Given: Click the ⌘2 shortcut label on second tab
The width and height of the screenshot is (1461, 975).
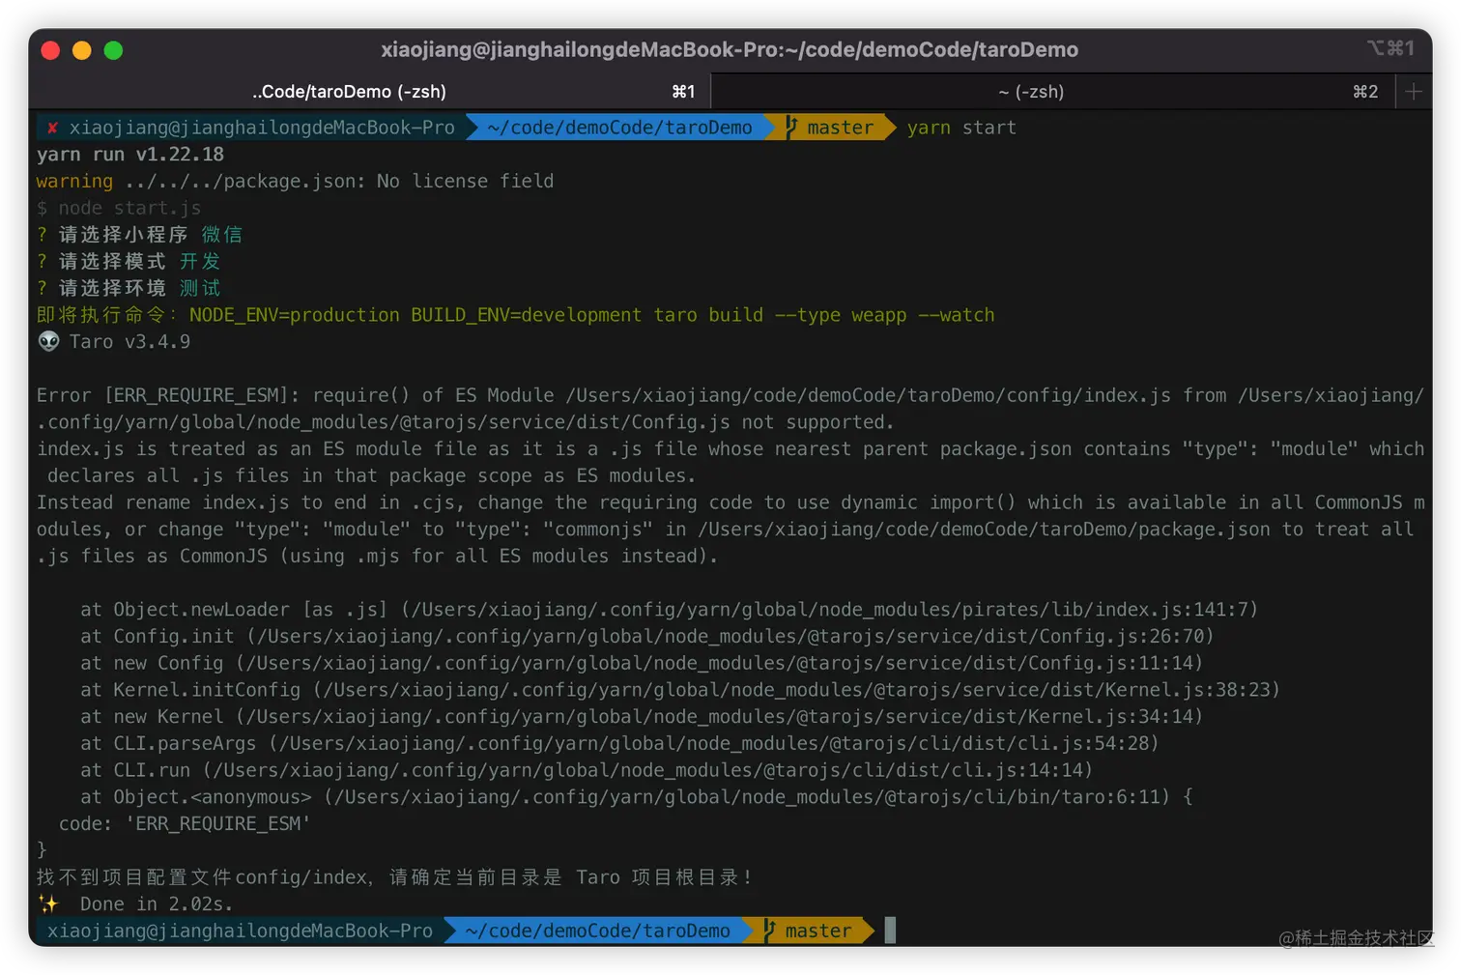Looking at the screenshot, I should [x=1365, y=92].
